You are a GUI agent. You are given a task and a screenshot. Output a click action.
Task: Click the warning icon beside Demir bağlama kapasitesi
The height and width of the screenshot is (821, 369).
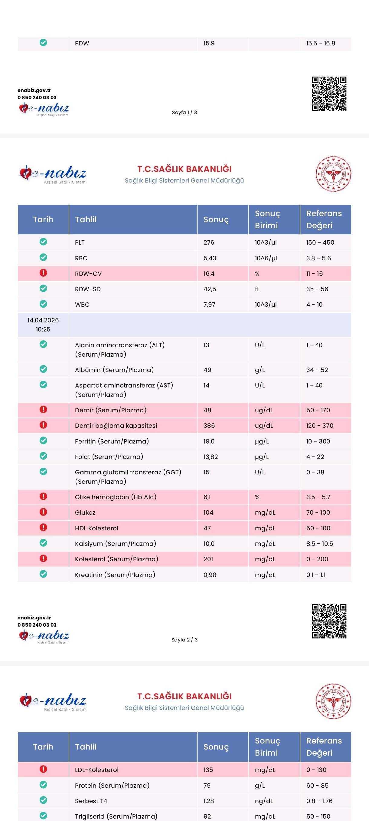pos(43,425)
